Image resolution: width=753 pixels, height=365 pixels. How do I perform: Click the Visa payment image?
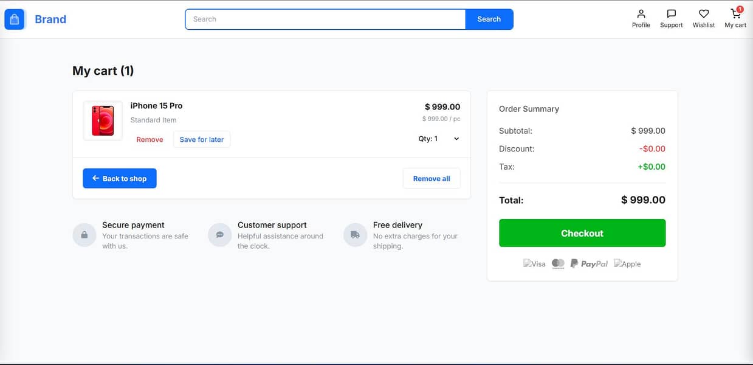pos(534,264)
